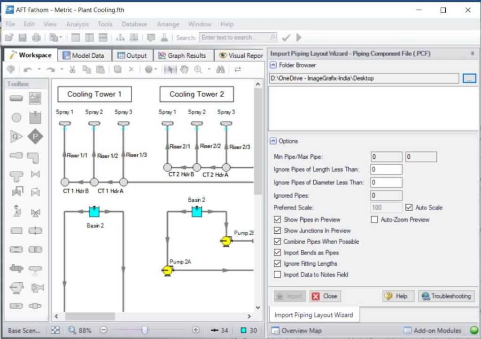481x339 pixels.
Task: Click the Cut scissors icon
Action: (x=72, y=69)
